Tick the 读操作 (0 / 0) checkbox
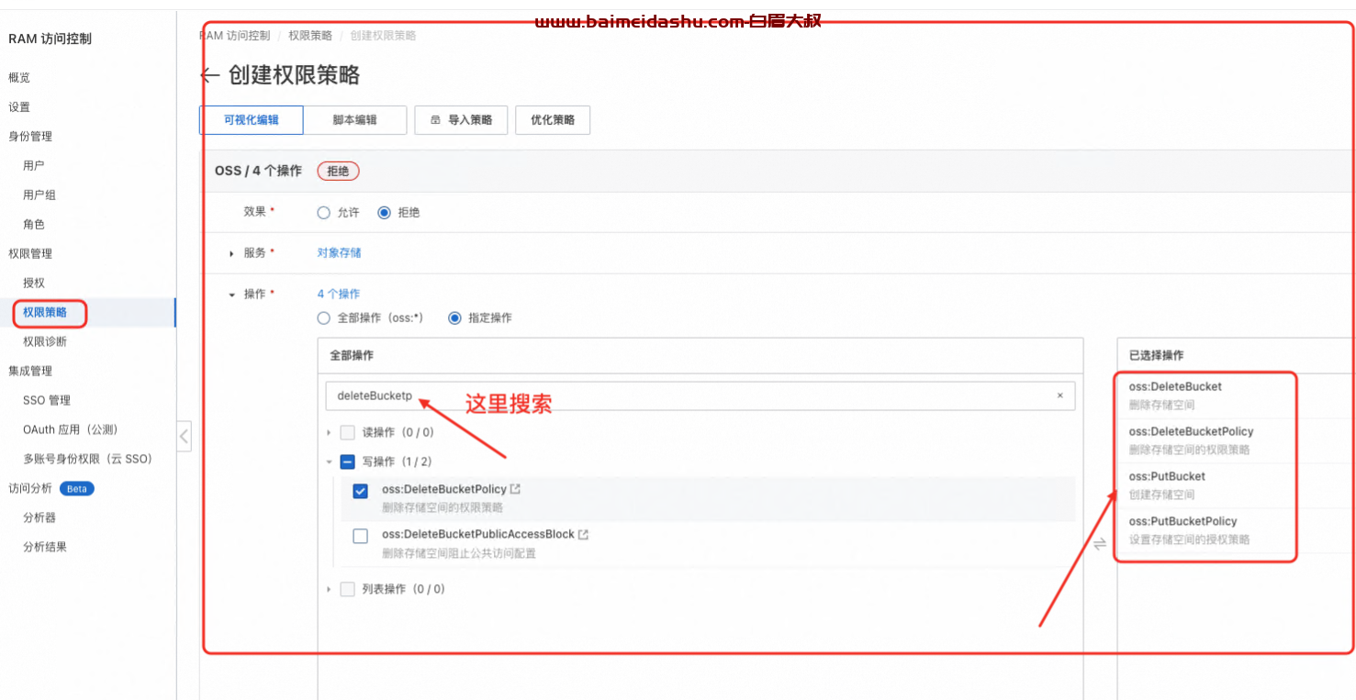This screenshot has height=700, width=1356. point(347,432)
